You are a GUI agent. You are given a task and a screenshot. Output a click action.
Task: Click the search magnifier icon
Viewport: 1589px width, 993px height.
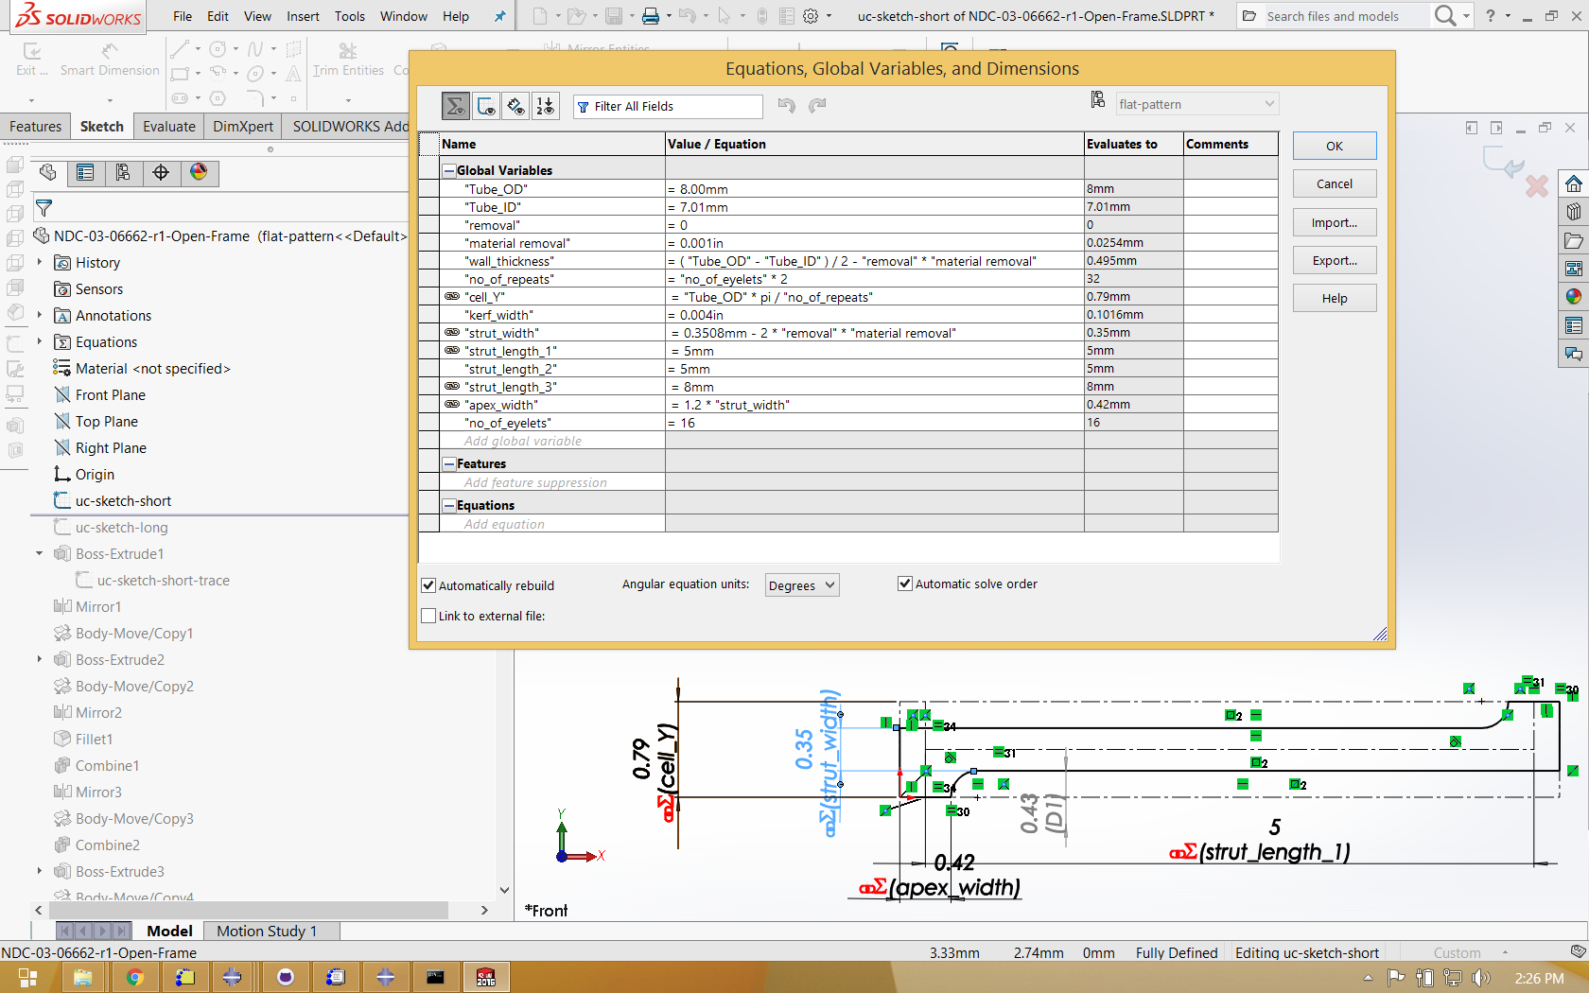click(x=1444, y=15)
